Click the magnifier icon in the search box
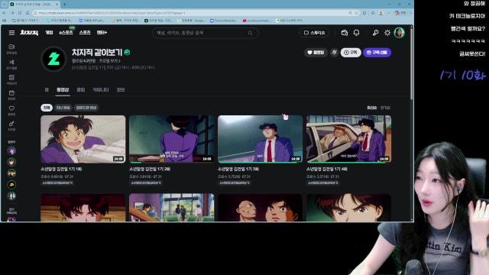 click(x=250, y=33)
